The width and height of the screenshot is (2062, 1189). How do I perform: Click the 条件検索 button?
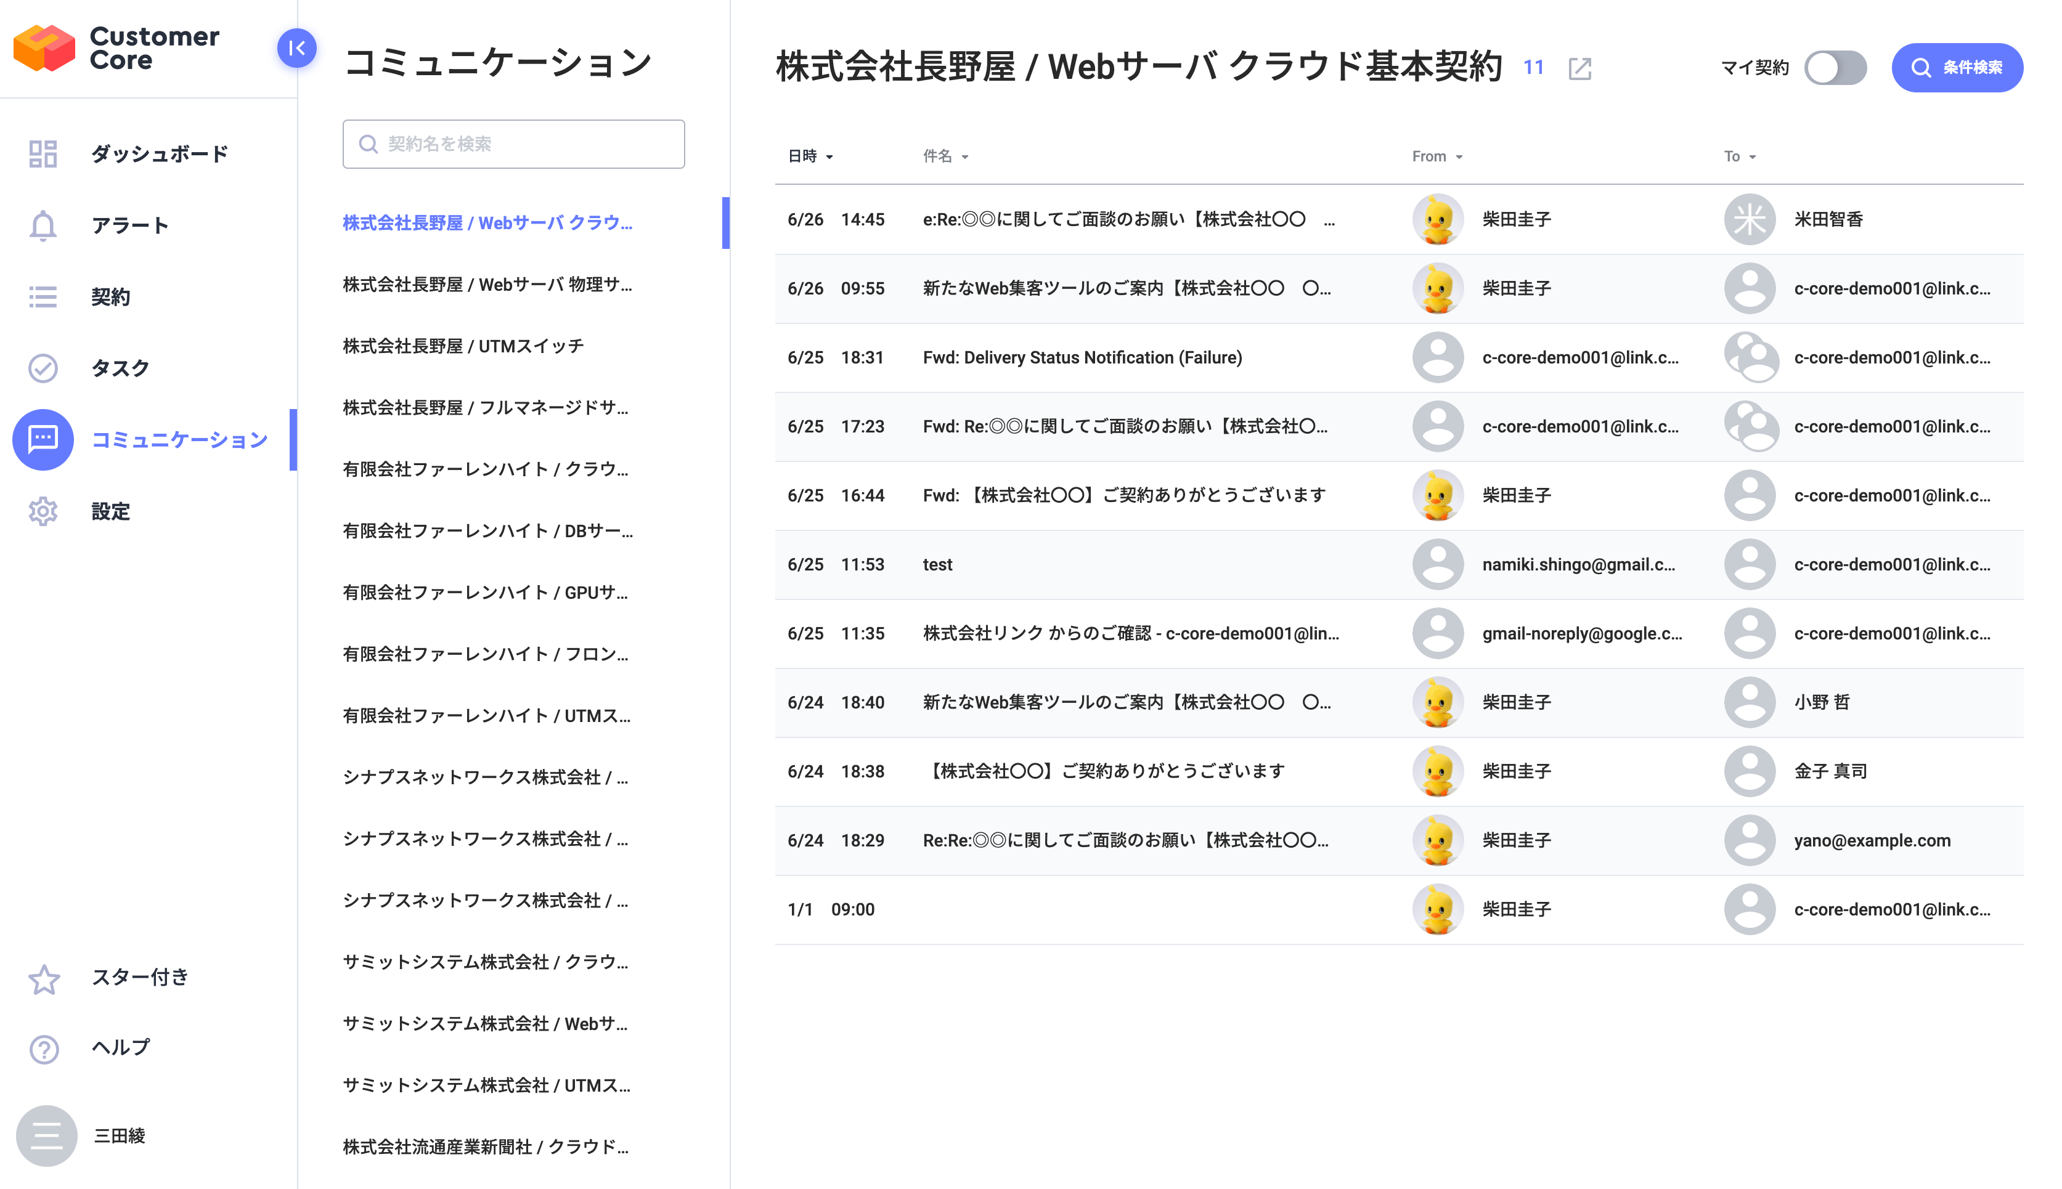click(1957, 68)
